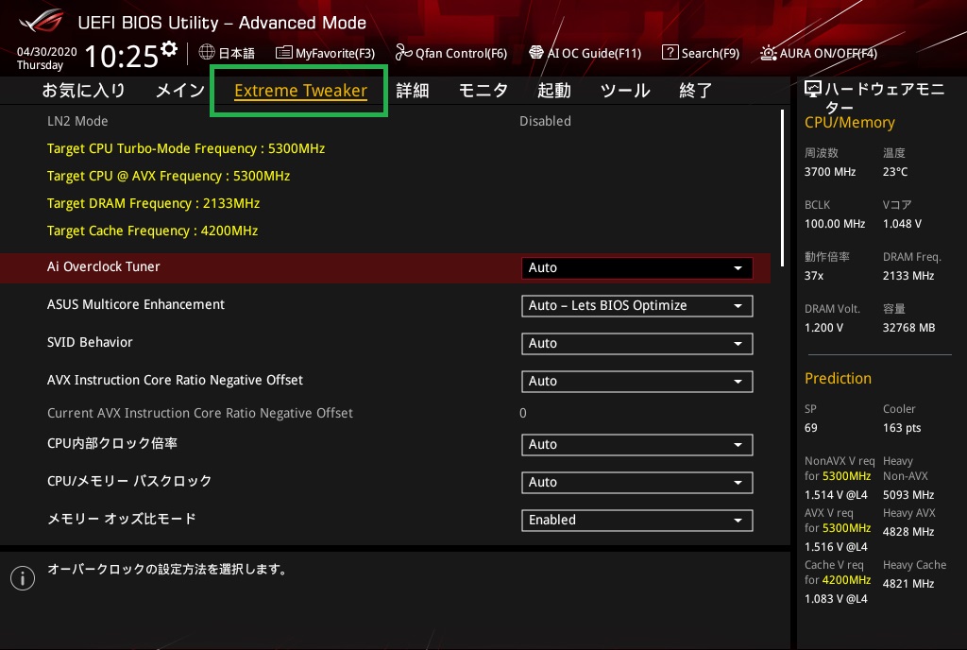Screen dimensions: 967x650
Task: Click Search(F9) label
Action: tap(710, 54)
